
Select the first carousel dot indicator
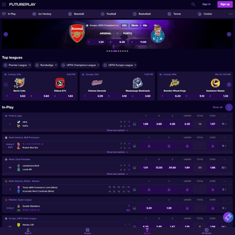click(x=107, y=51)
